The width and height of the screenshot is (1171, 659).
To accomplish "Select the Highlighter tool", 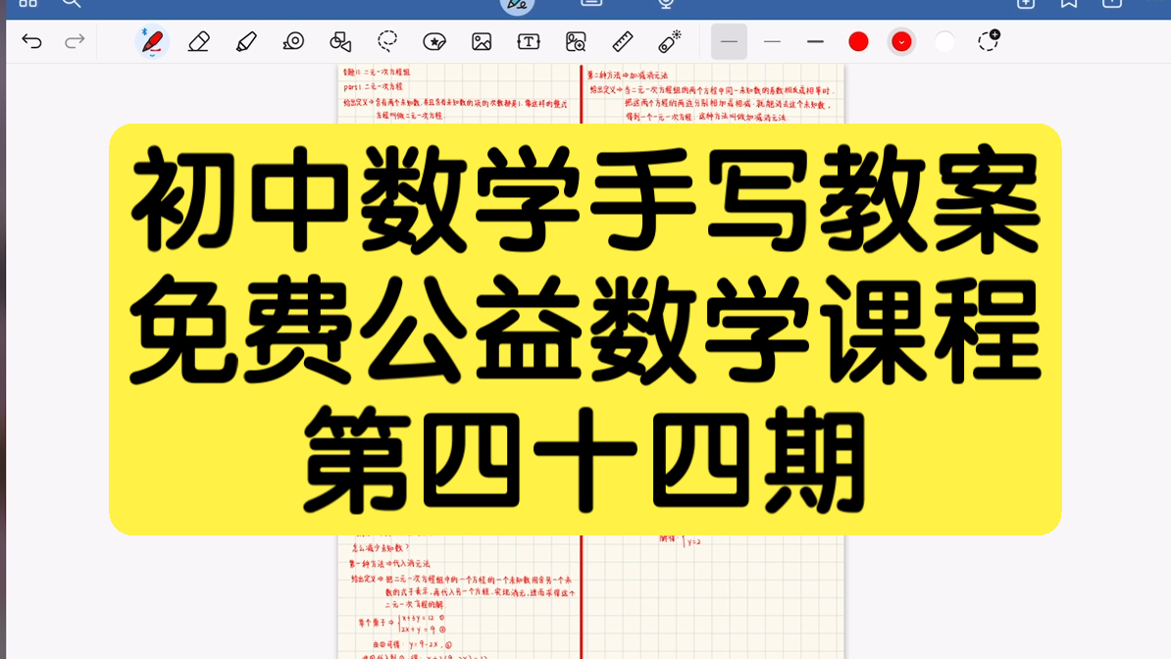I will 245,41.
